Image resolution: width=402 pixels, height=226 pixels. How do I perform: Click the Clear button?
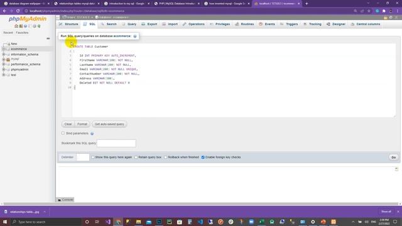68,124
